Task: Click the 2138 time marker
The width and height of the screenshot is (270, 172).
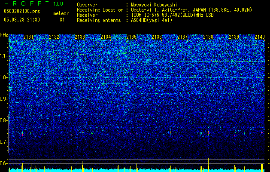Action: [x=208, y=37]
